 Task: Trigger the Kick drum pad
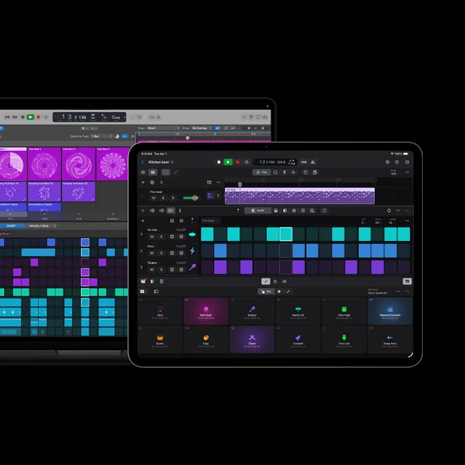[160, 311]
